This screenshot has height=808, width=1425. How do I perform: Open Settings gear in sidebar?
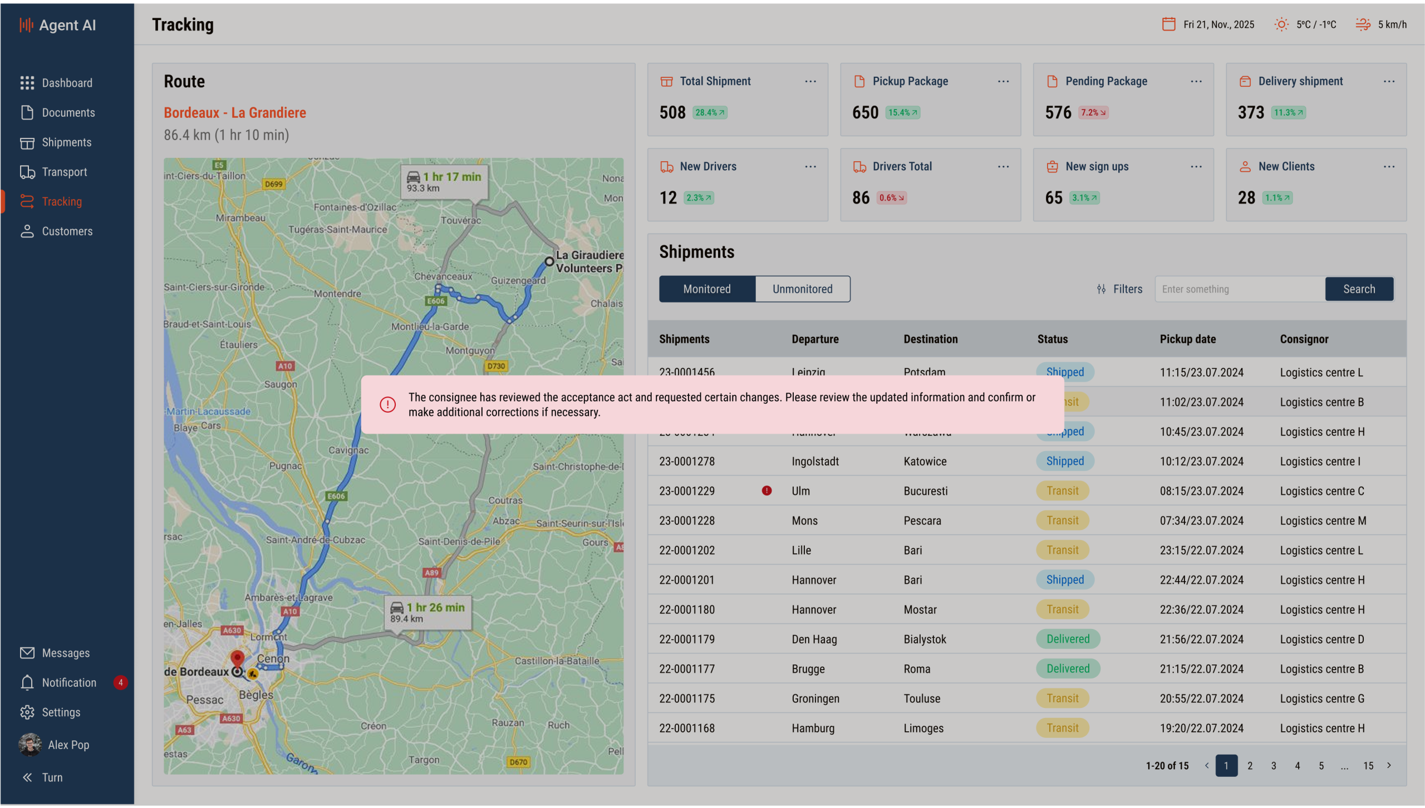[x=27, y=712]
